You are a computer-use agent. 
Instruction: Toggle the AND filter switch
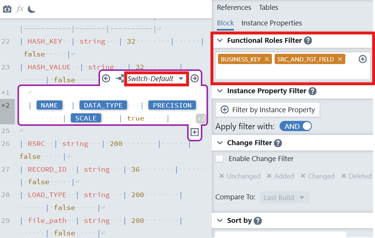(296, 126)
